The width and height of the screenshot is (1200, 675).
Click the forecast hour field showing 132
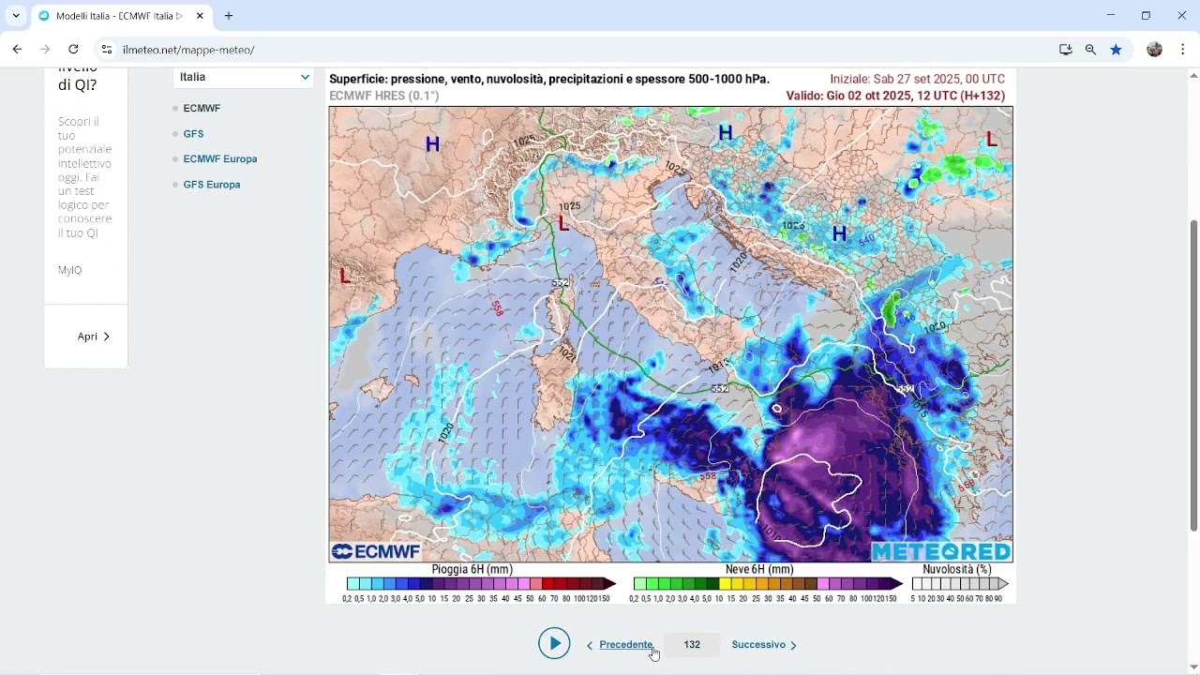692,645
